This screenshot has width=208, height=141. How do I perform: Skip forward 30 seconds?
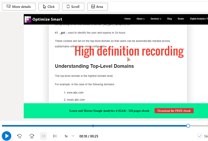pos(31,136)
